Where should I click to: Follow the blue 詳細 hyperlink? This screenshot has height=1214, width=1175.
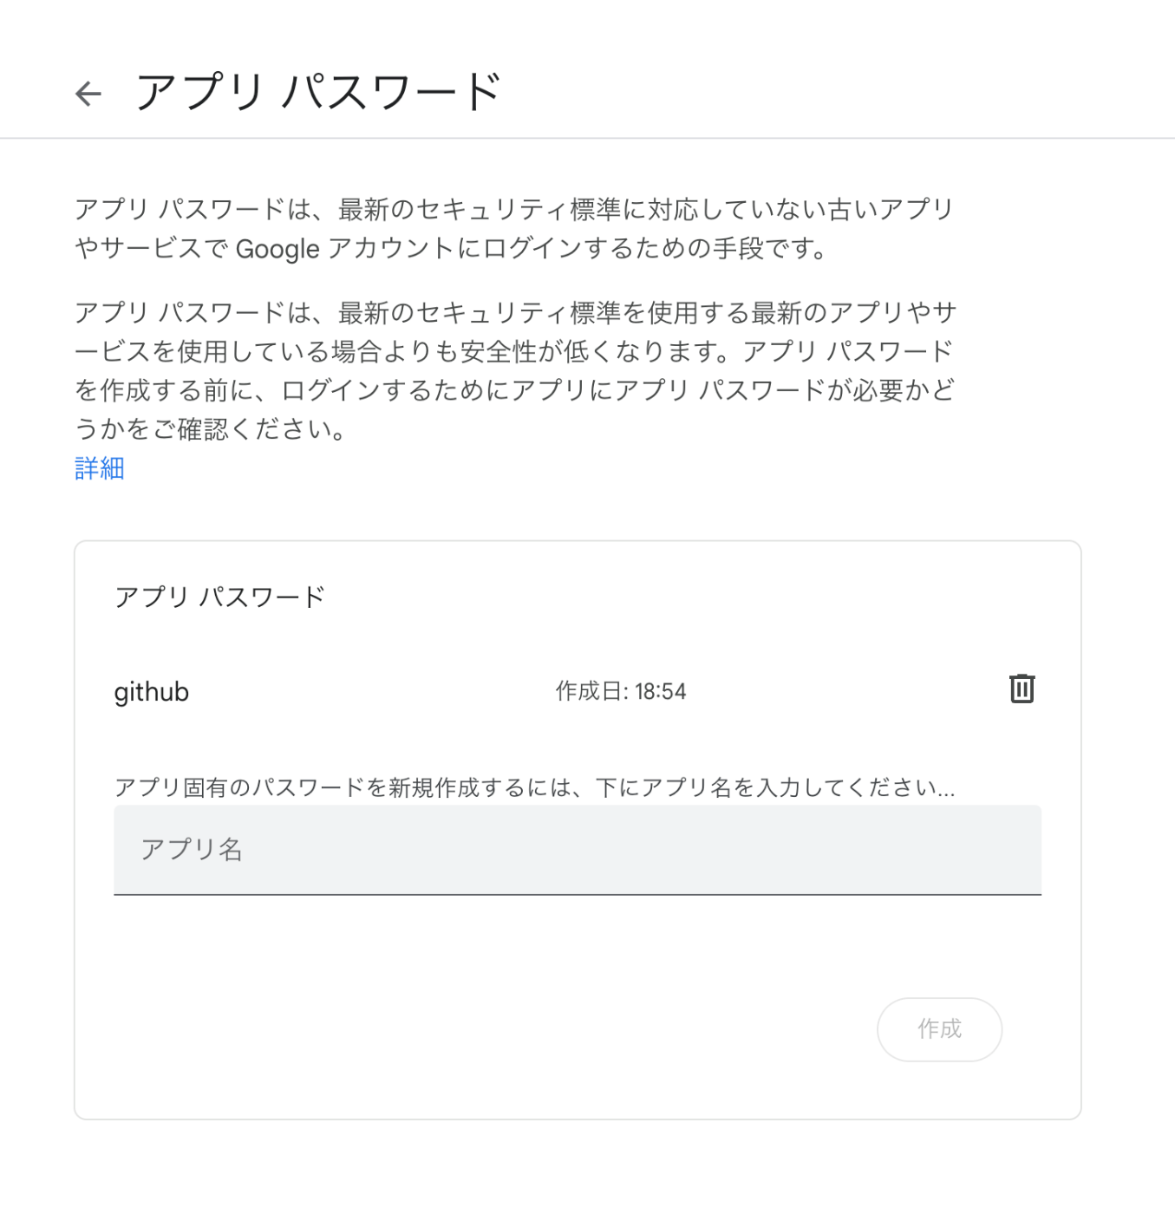pos(98,468)
